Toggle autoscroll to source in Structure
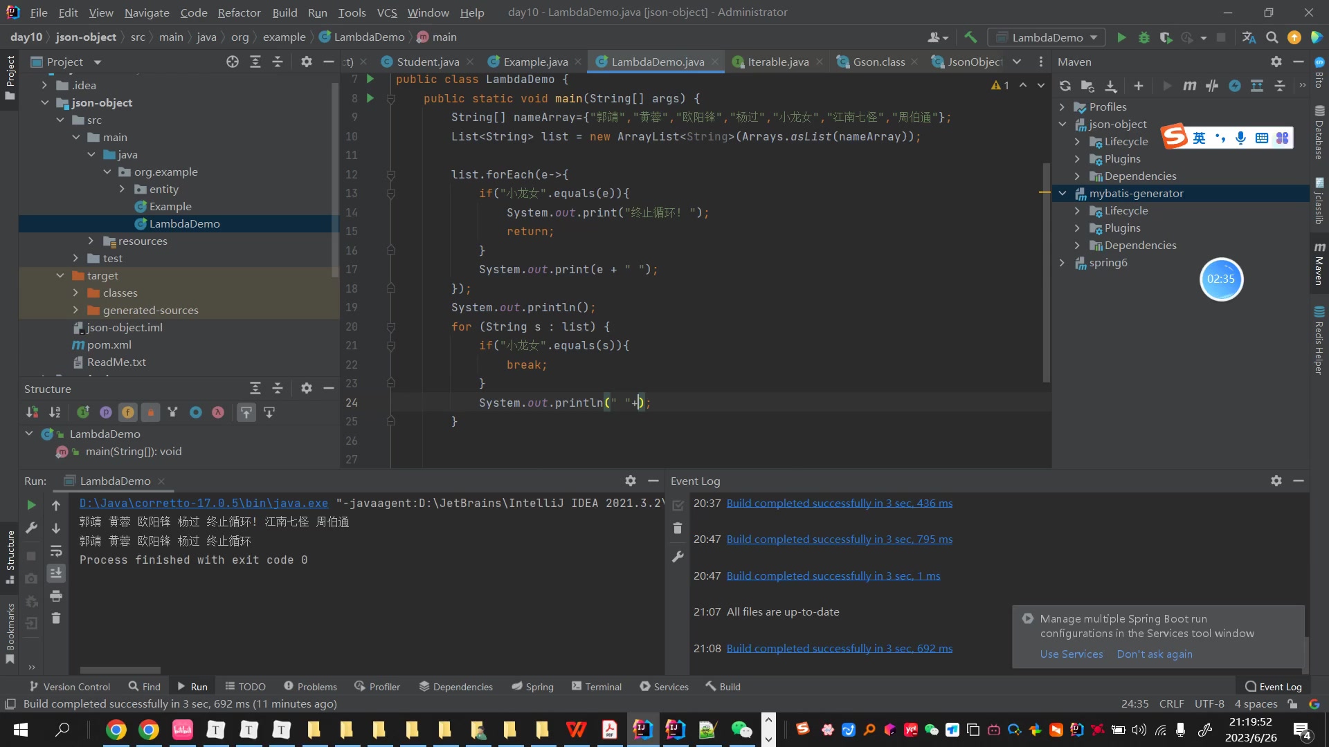1329x747 pixels. tap(246, 412)
